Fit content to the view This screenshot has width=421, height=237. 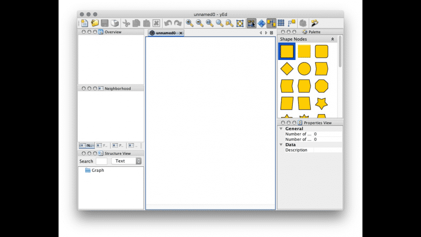tap(240, 23)
